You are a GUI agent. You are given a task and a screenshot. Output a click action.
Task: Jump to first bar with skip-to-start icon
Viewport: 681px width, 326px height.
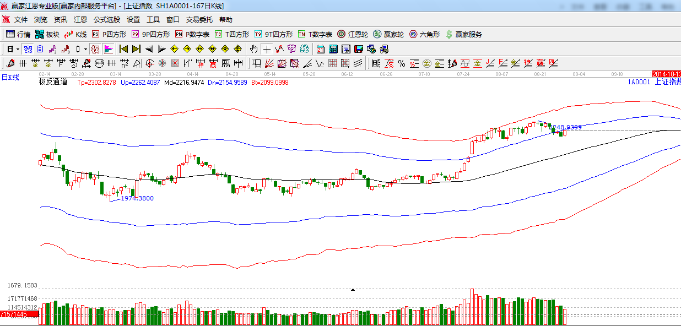pos(123,49)
